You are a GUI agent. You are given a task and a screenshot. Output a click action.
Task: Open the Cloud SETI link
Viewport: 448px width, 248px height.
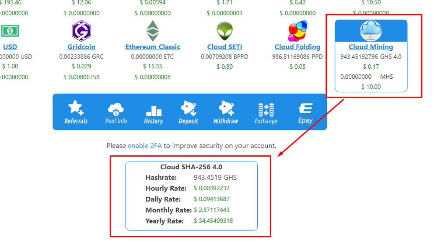point(224,46)
